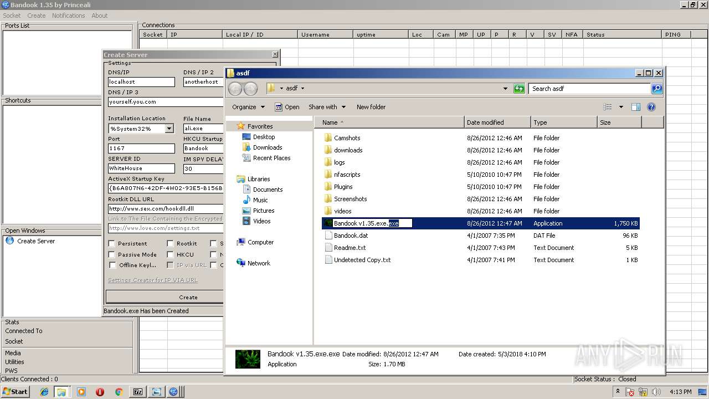Open the Media section in Bandook sidebar
This screenshot has height=399, width=709.
(x=13, y=353)
